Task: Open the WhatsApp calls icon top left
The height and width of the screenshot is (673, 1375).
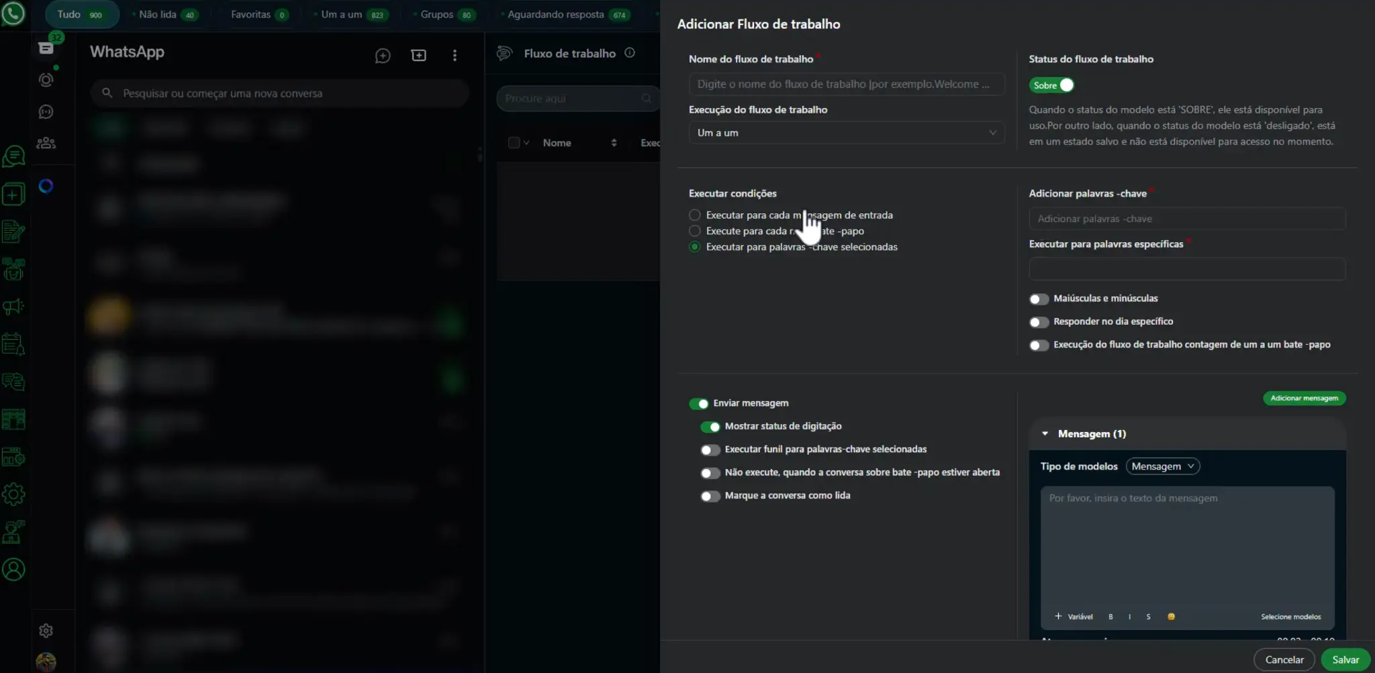Action: click(15, 15)
